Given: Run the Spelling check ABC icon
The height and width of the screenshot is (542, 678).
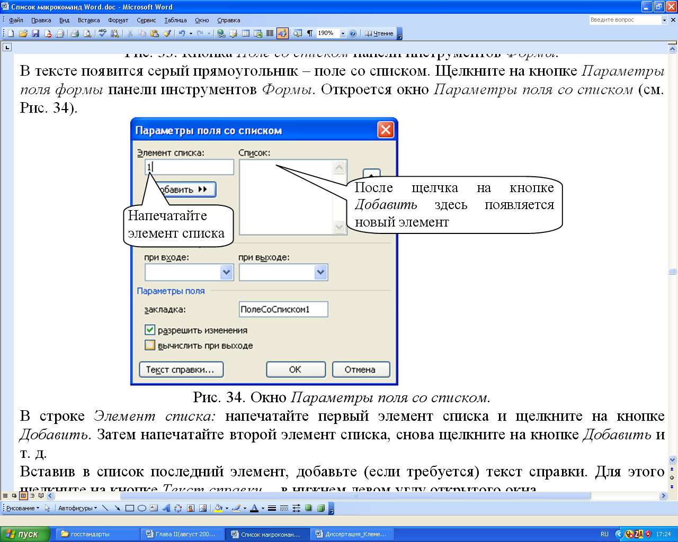Looking at the screenshot, I should (x=102, y=33).
